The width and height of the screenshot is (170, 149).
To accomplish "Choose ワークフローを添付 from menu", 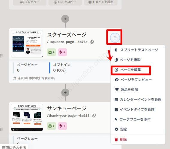I will click(x=133, y=119).
